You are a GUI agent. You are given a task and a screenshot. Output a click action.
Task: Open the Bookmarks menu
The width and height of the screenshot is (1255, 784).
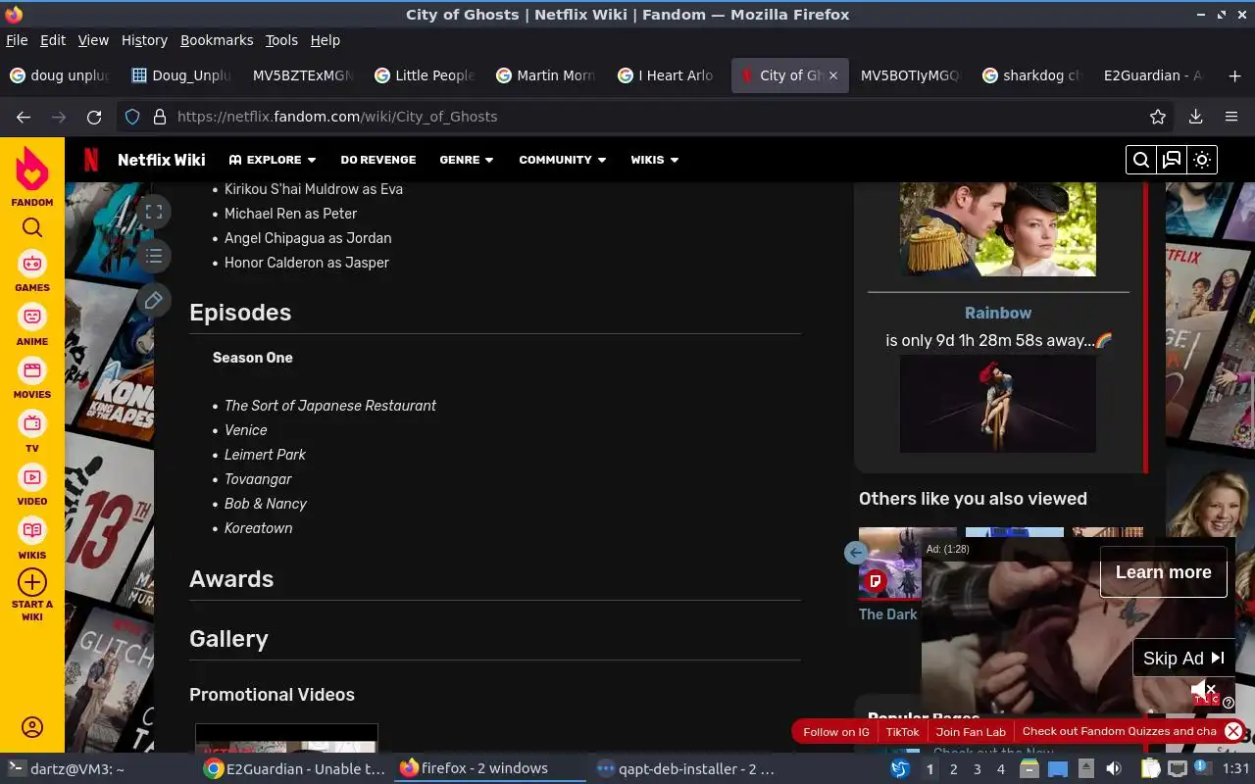click(x=217, y=40)
